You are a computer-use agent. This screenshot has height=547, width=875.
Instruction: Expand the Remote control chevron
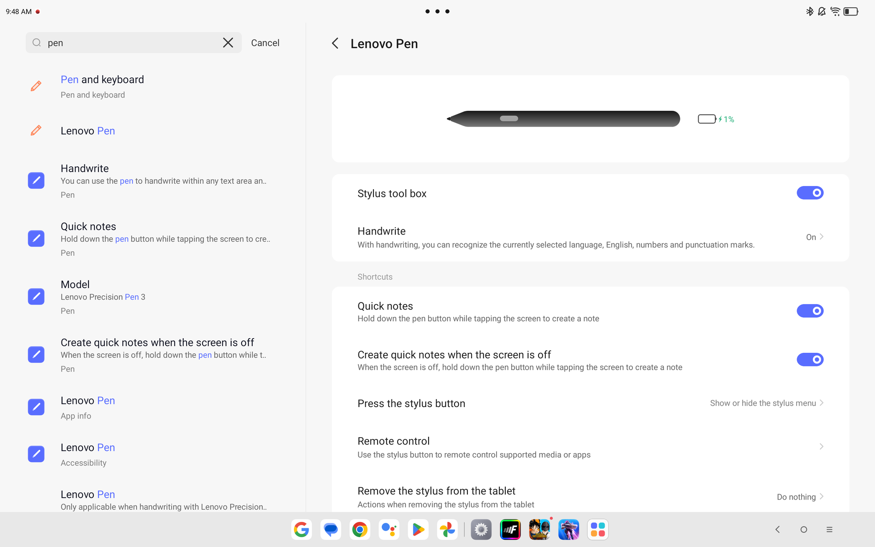click(821, 447)
